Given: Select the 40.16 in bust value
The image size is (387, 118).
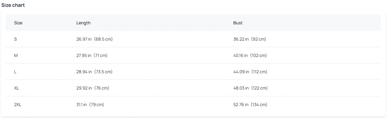Looking at the screenshot, I should 240,55.
